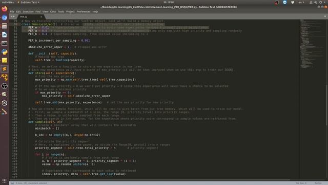Open the tab list dropdown at tab bar right
The height and width of the screenshot is (185, 328).
tap(325, 16)
